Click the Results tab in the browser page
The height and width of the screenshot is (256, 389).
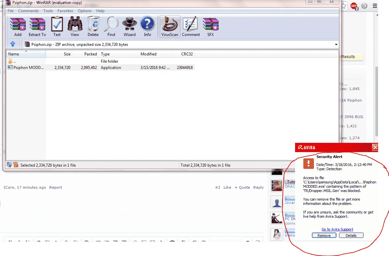click(352, 57)
